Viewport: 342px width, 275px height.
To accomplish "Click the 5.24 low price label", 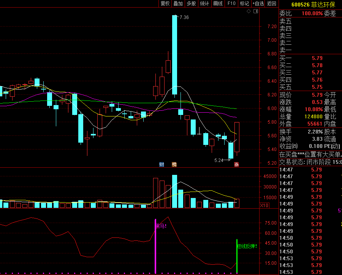I will point(219,160).
